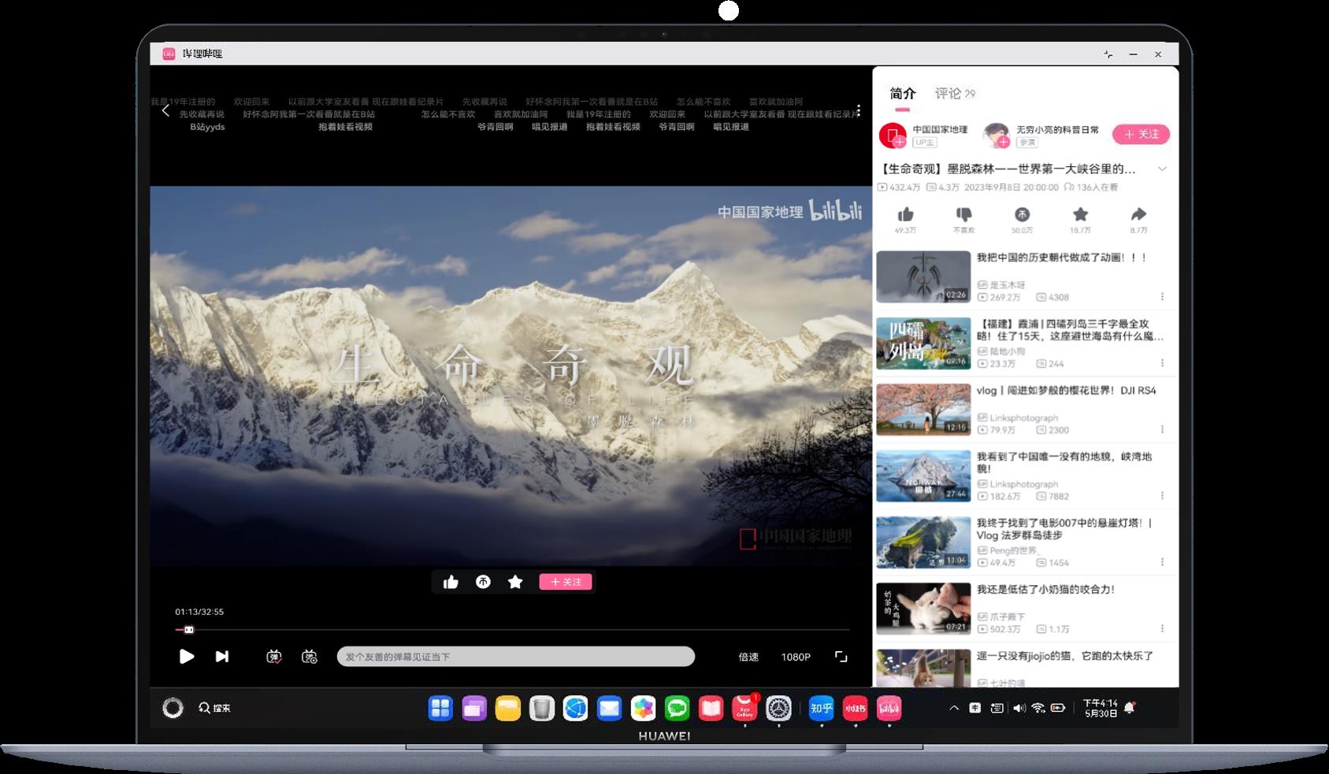Viewport: 1329px width, 774px height.
Task: Open the 1080P quality selector
Action: click(x=796, y=657)
